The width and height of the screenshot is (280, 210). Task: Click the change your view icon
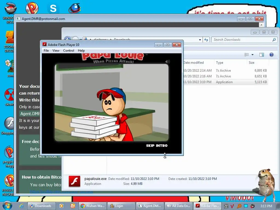point(247,55)
